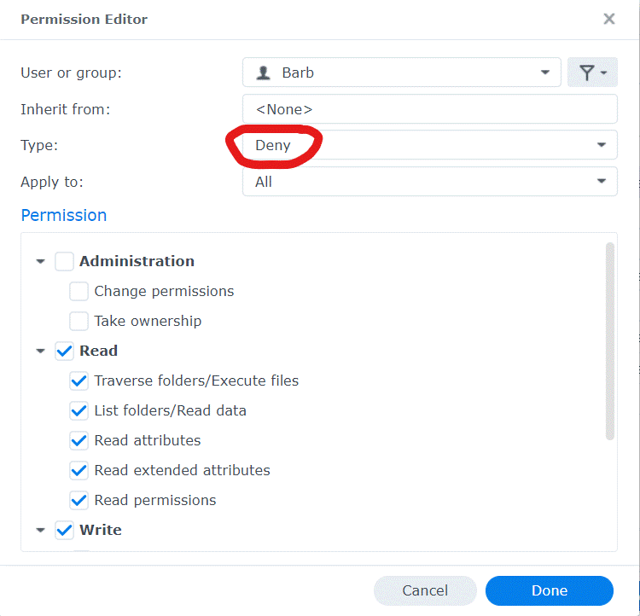Uncheck the Write group checkbox
The image size is (640, 616).
pyautogui.click(x=65, y=531)
